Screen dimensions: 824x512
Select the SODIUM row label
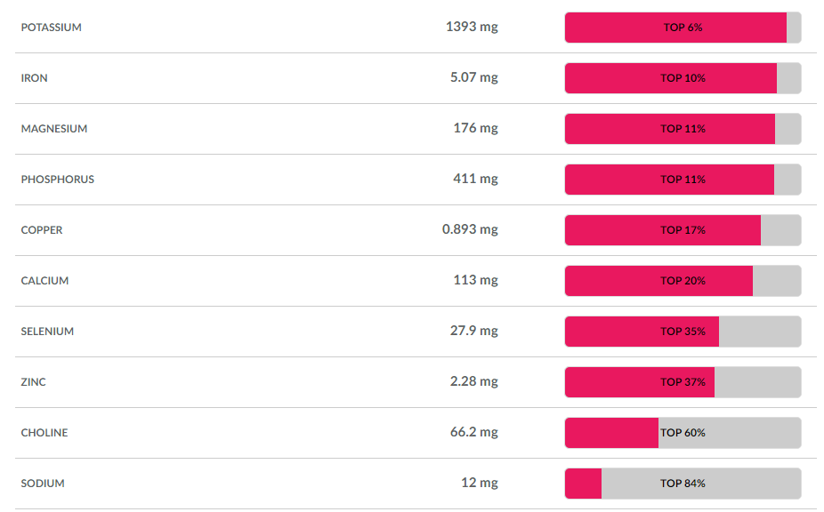(x=43, y=484)
